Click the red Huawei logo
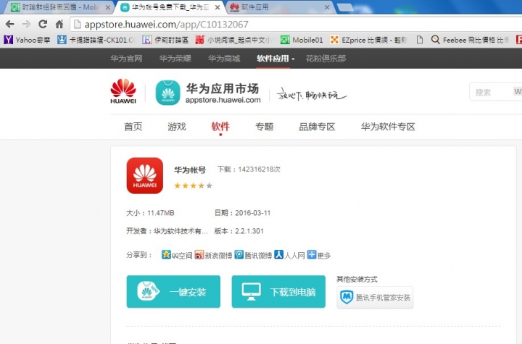The width and height of the screenshot is (522, 344). tap(123, 91)
